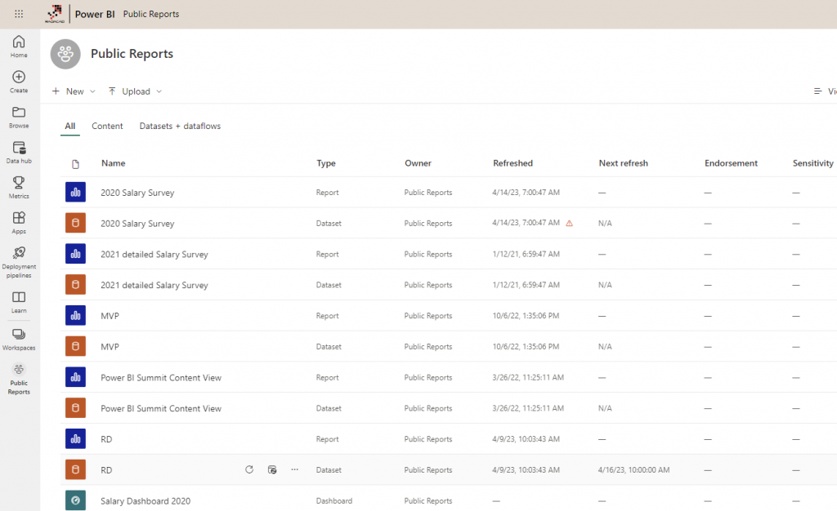Expand the Upload dropdown menu
Viewport: 837px width, 511px height.
click(135, 91)
